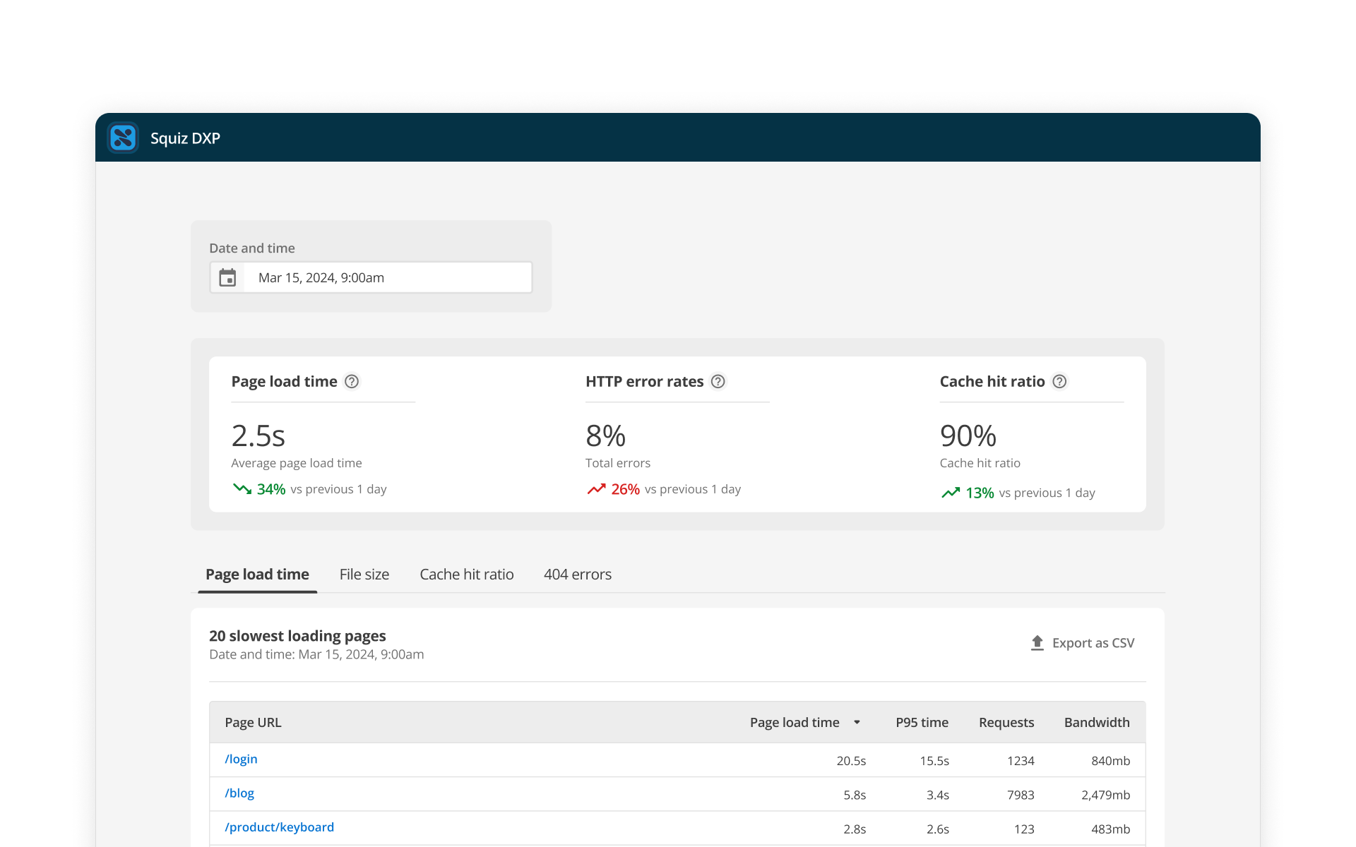Click the 483mb bandwidth cell for /product/keyboard
Viewport: 1356px width, 847px height.
1110,829
